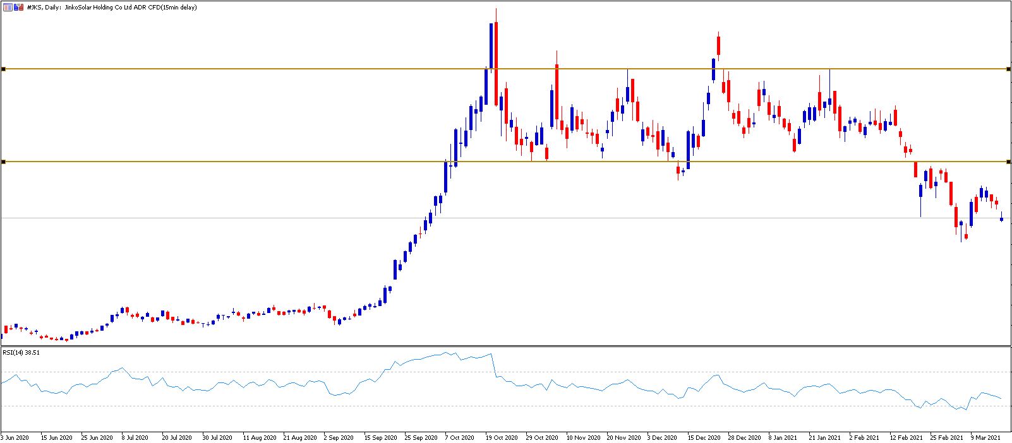Open the Depth of Market table icon
Screen dimensions: 1012x443
coord(8,7)
